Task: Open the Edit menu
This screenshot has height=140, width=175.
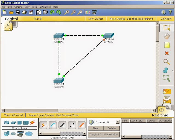Action: tap(10, 7)
